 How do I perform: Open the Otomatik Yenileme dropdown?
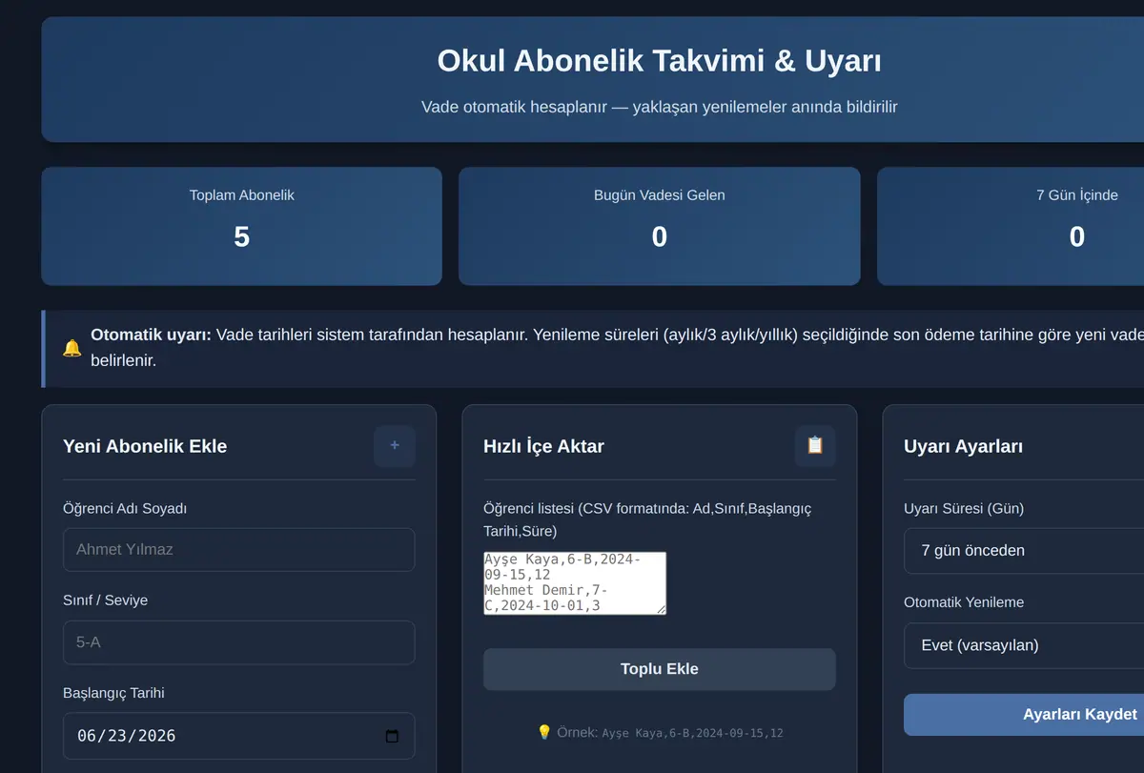click(x=1024, y=645)
